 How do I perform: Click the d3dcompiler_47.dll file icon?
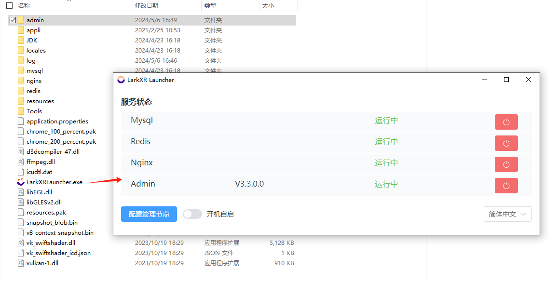tap(21, 151)
